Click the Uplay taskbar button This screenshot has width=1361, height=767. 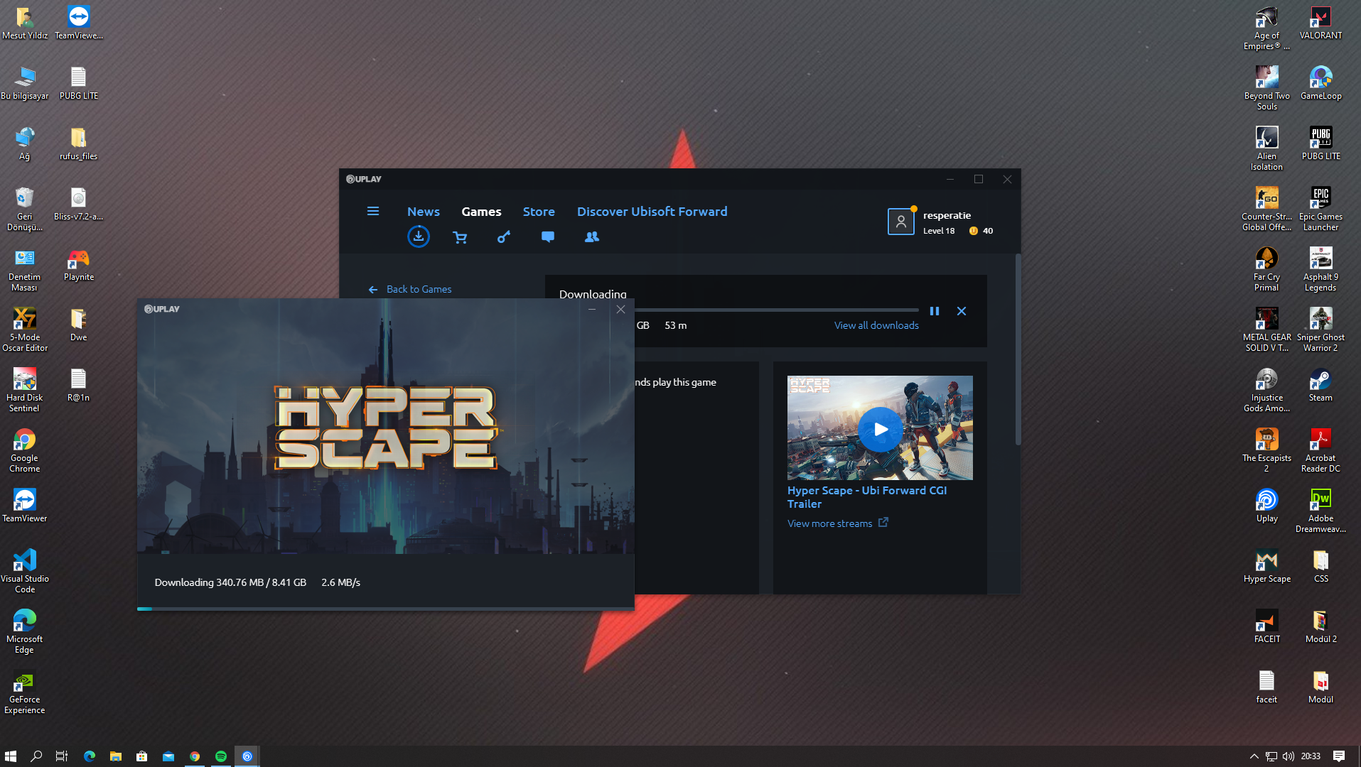(247, 756)
